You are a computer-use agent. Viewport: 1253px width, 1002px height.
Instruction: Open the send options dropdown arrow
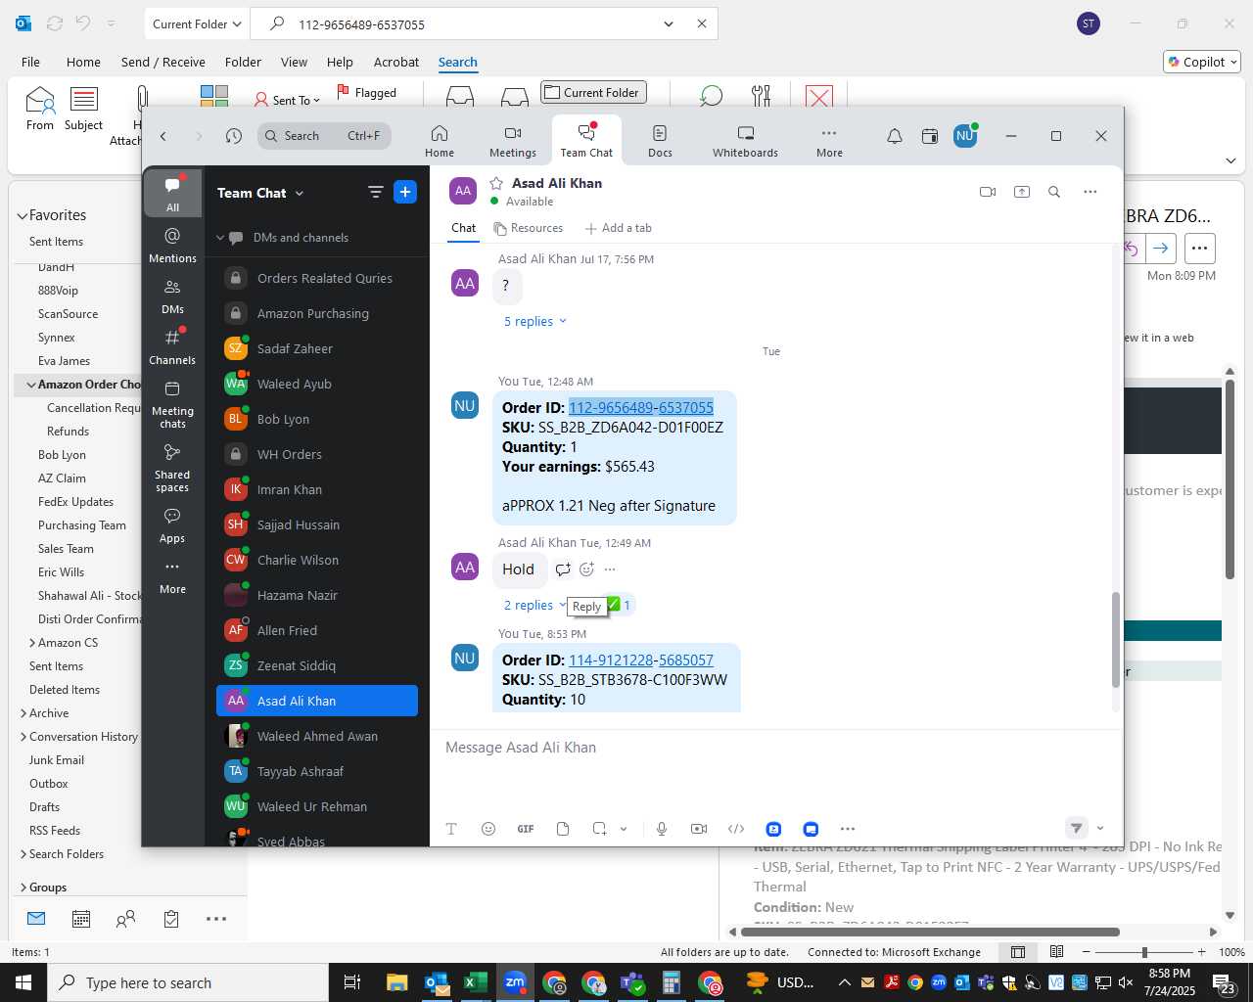[1100, 829]
